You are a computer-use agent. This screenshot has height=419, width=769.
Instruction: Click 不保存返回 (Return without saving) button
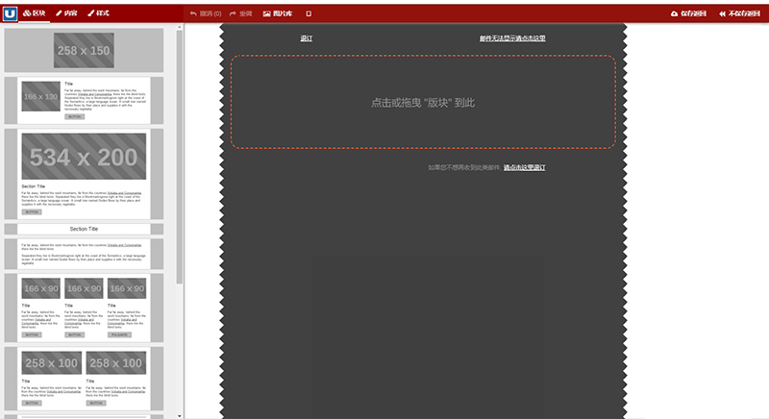tap(740, 13)
